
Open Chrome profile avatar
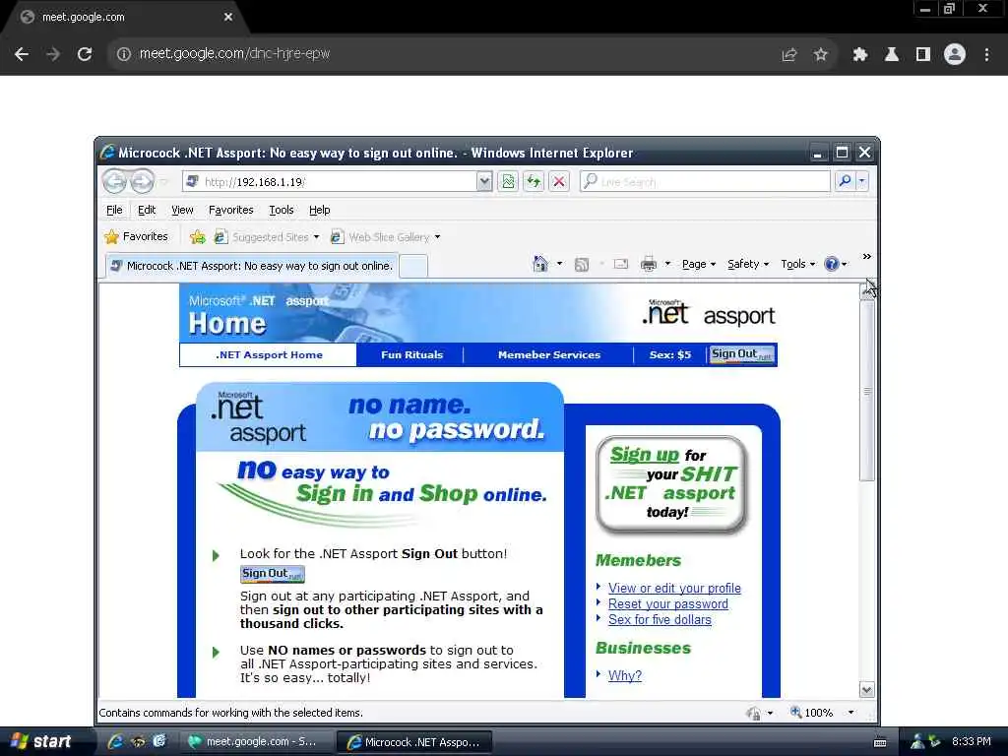point(955,55)
